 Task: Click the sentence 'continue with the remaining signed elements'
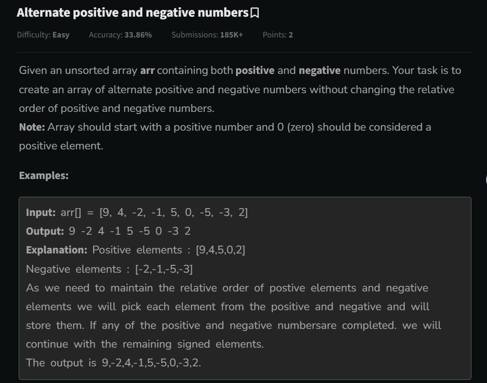144,344
